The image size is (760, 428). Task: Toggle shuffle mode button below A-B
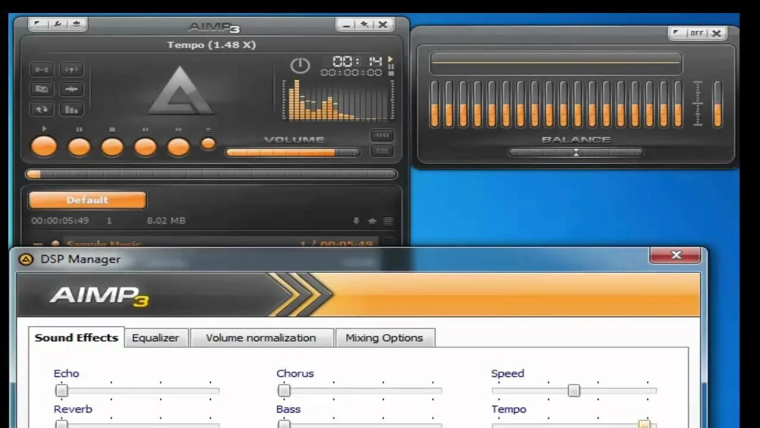coord(42,89)
